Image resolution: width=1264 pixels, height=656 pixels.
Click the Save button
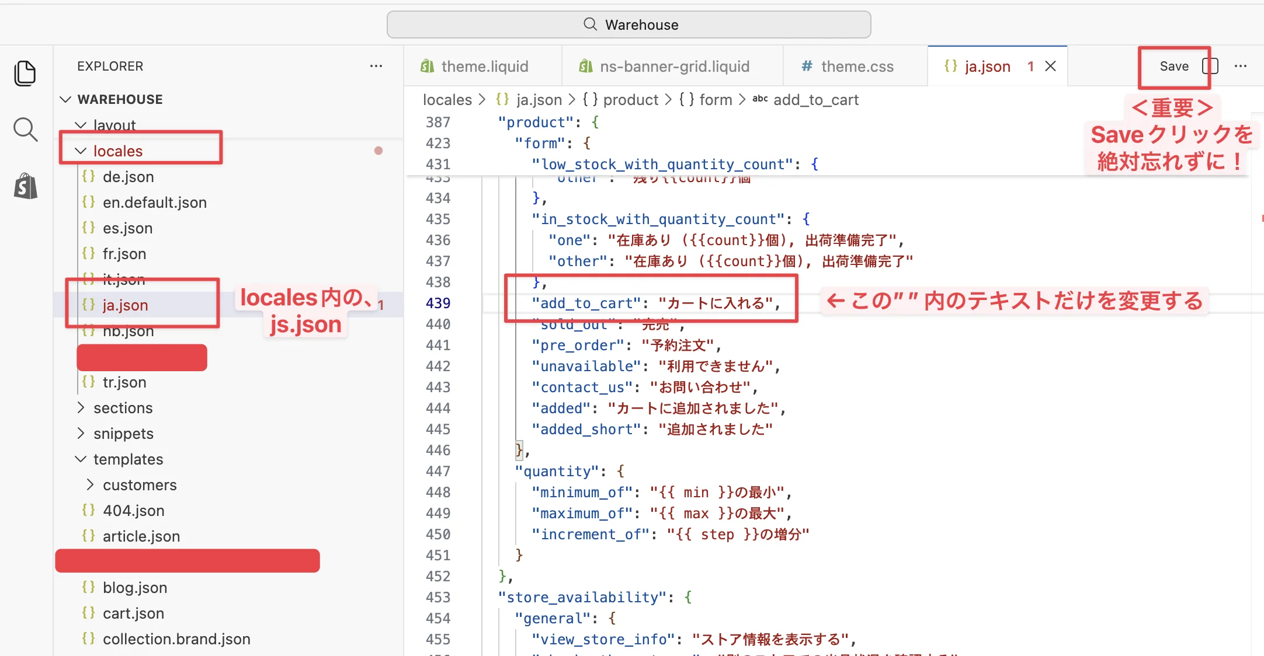pyautogui.click(x=1174, y=66)
